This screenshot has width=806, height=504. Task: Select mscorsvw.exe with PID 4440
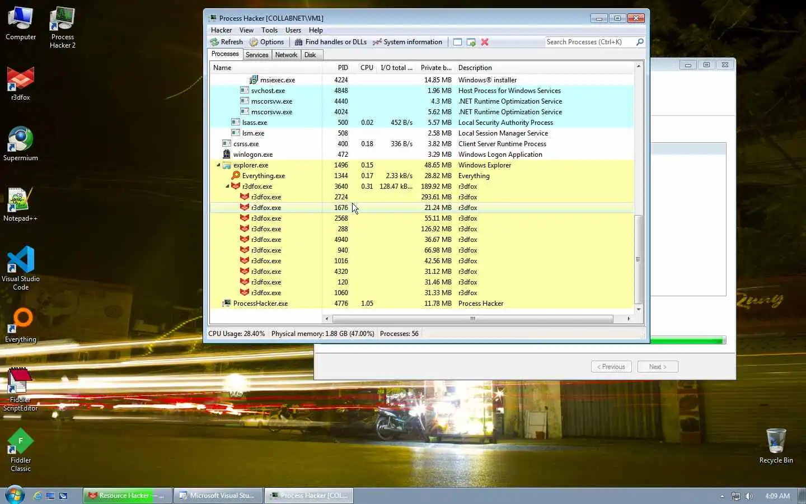[x=422, y=101]
